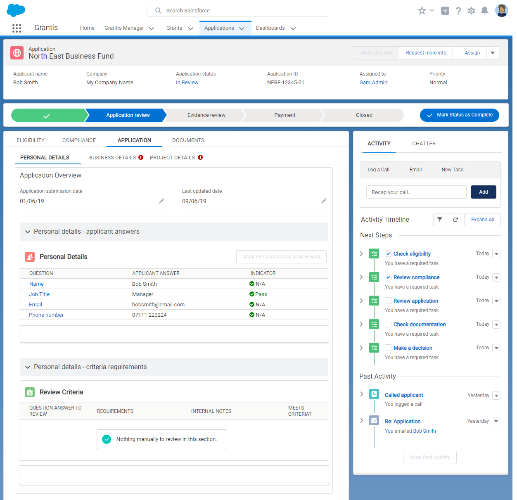This screenshot has height=500, width=517.
Task: Select the Payment path stage
Action: pos(285,115)
